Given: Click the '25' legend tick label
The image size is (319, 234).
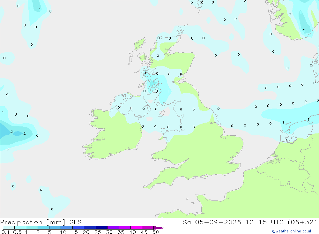Looking at the screenshot, I should click(98, 232).
